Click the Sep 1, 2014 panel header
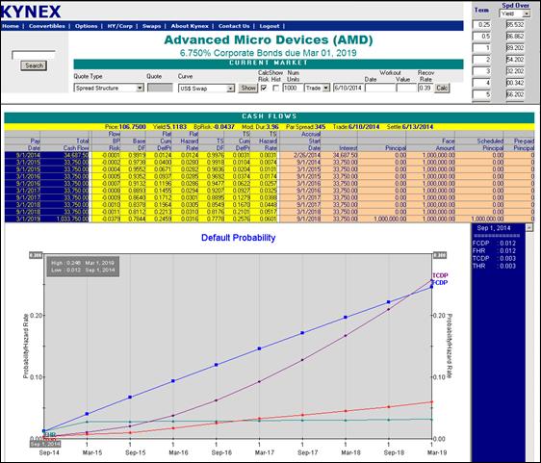 pos(494,228)
